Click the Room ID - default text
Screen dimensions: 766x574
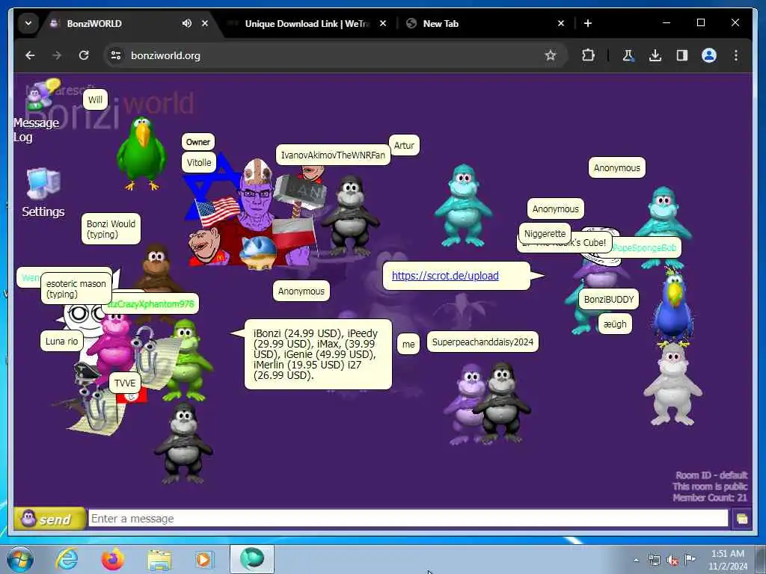coord(711,475)
